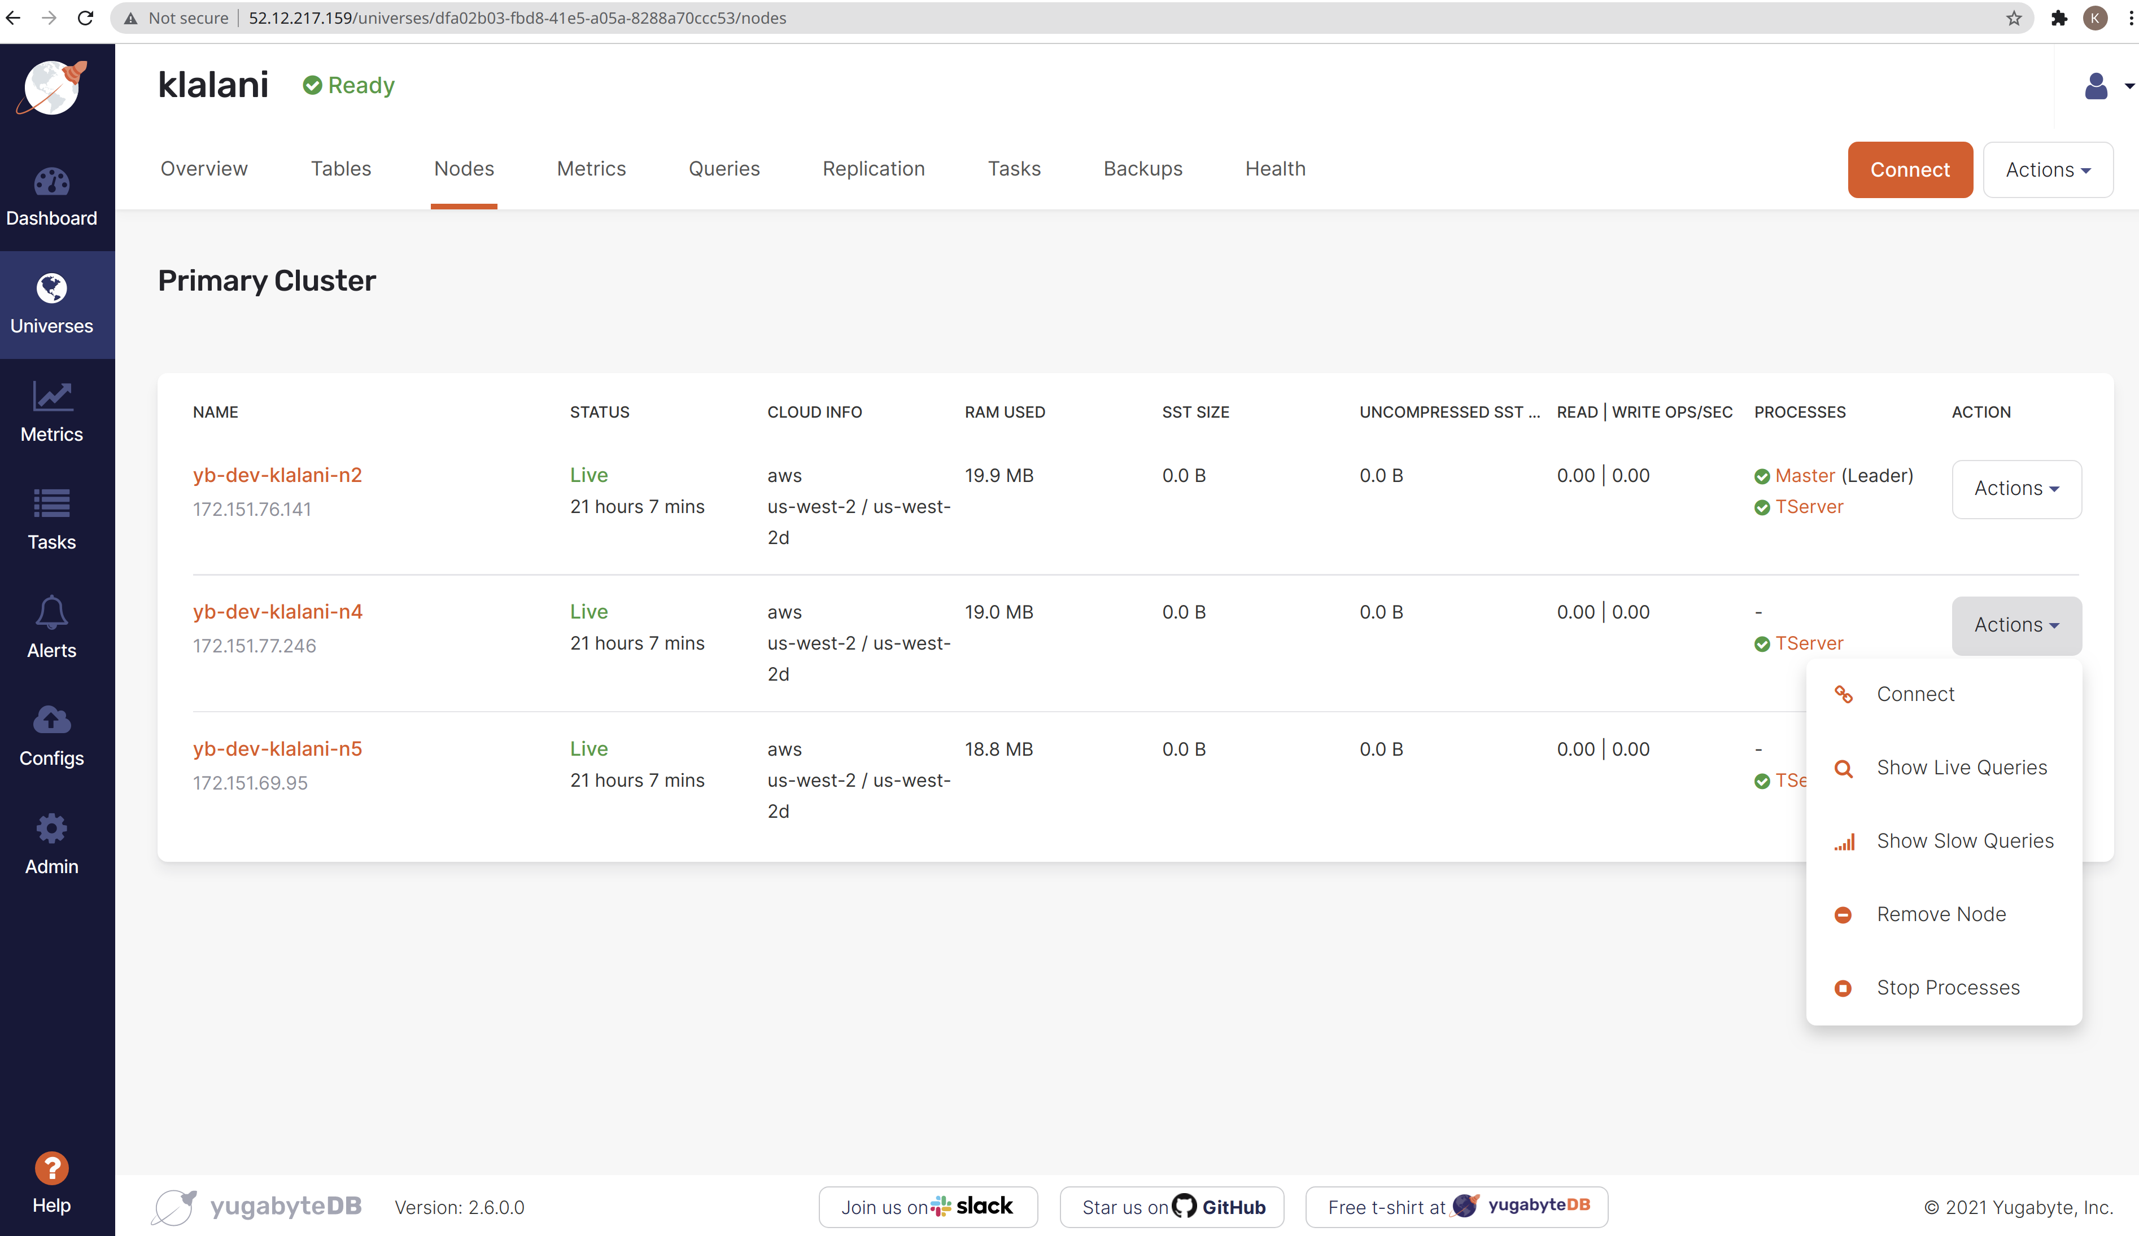Click the RAM used value 19.0 MB
Screen dimensions: 2139x1236
[x=999, y=612]
